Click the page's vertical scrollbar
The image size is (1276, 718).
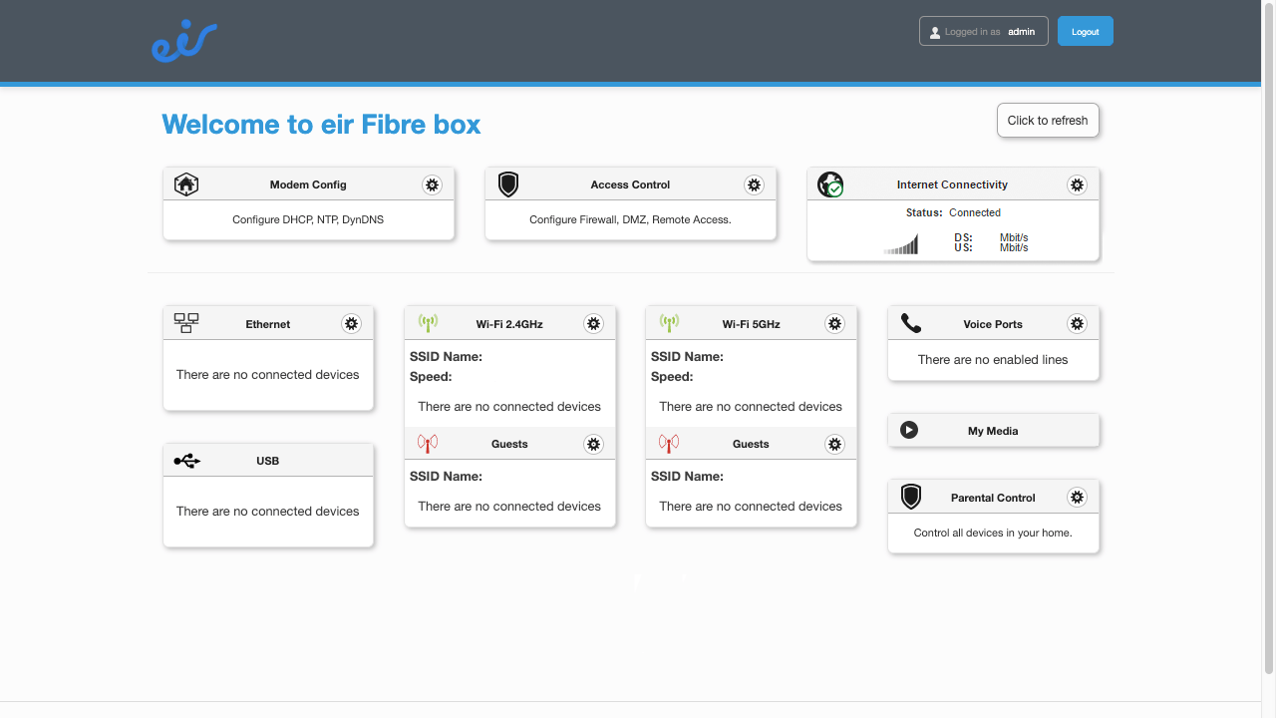[1268, 339]
